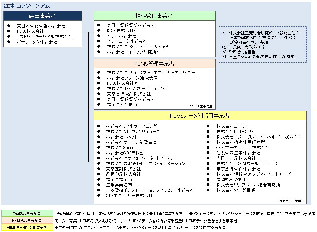Click '株式会社グリーン発電会津' in the HEMS管理事業者 list
This screenshot has height=232, width=317.
click(132, 78)
